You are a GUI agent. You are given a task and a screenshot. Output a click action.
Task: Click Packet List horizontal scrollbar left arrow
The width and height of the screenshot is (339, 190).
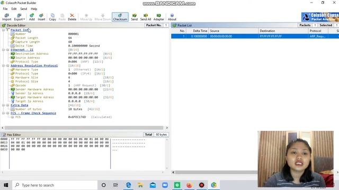click(173, 172)
